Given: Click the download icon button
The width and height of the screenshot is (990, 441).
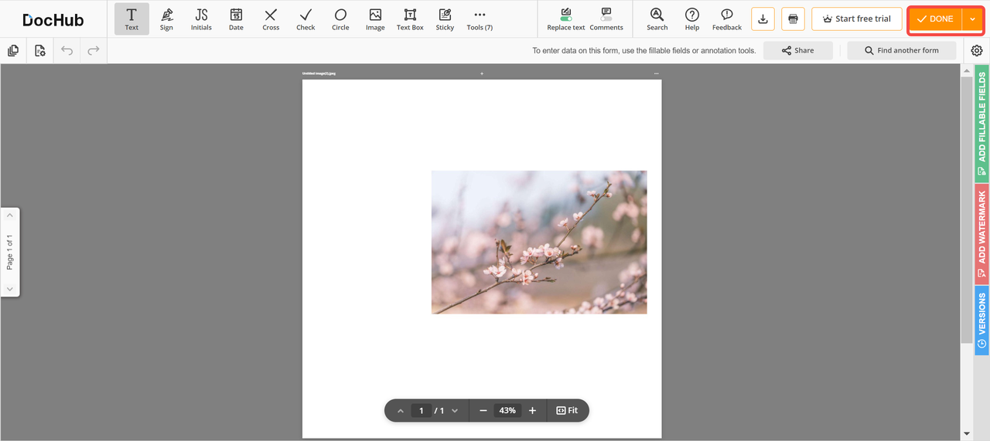Looking at the screenshot, I should click(x=763, y=19).
